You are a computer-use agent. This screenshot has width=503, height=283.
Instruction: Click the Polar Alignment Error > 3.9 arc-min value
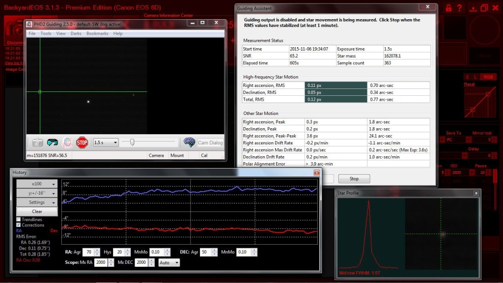coord(319,164)
